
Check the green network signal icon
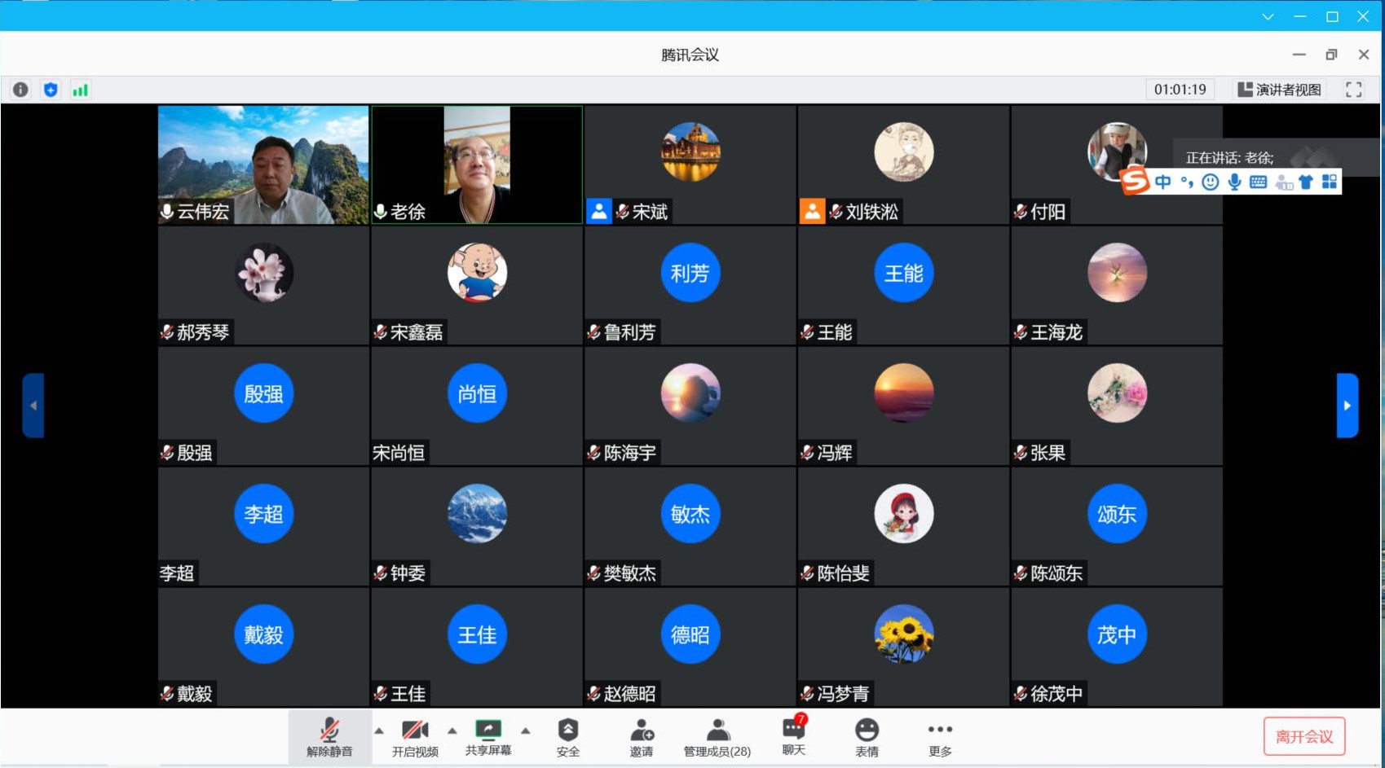(80, 90)
